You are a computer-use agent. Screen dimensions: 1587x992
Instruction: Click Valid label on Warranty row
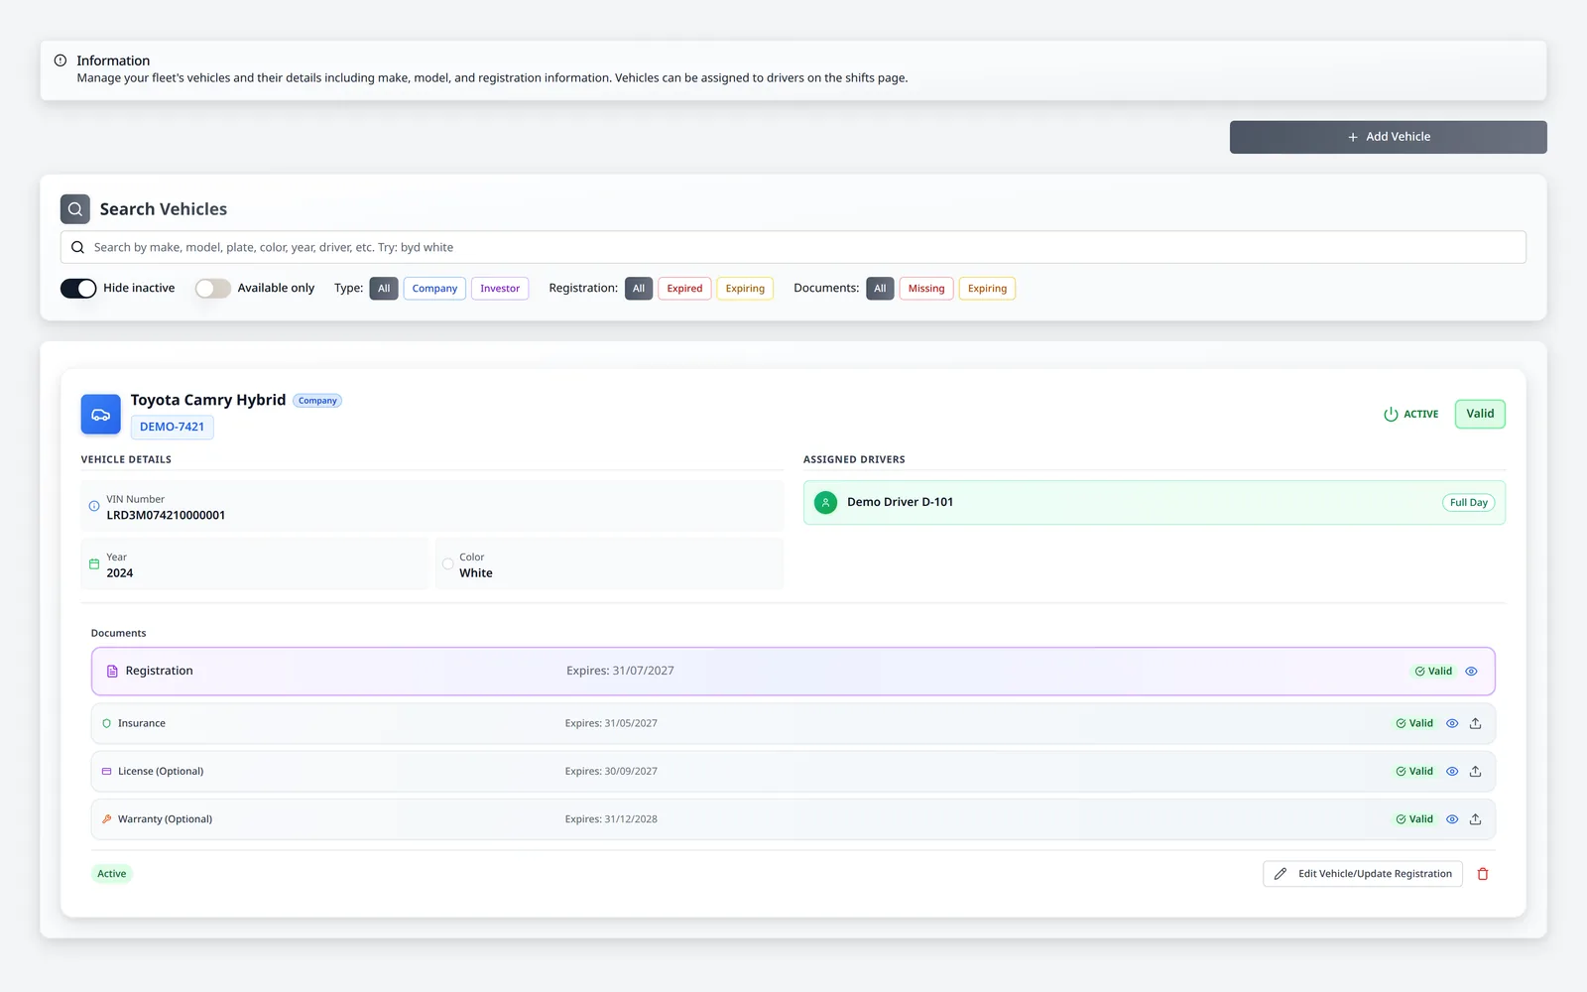tap(1414, 819)
